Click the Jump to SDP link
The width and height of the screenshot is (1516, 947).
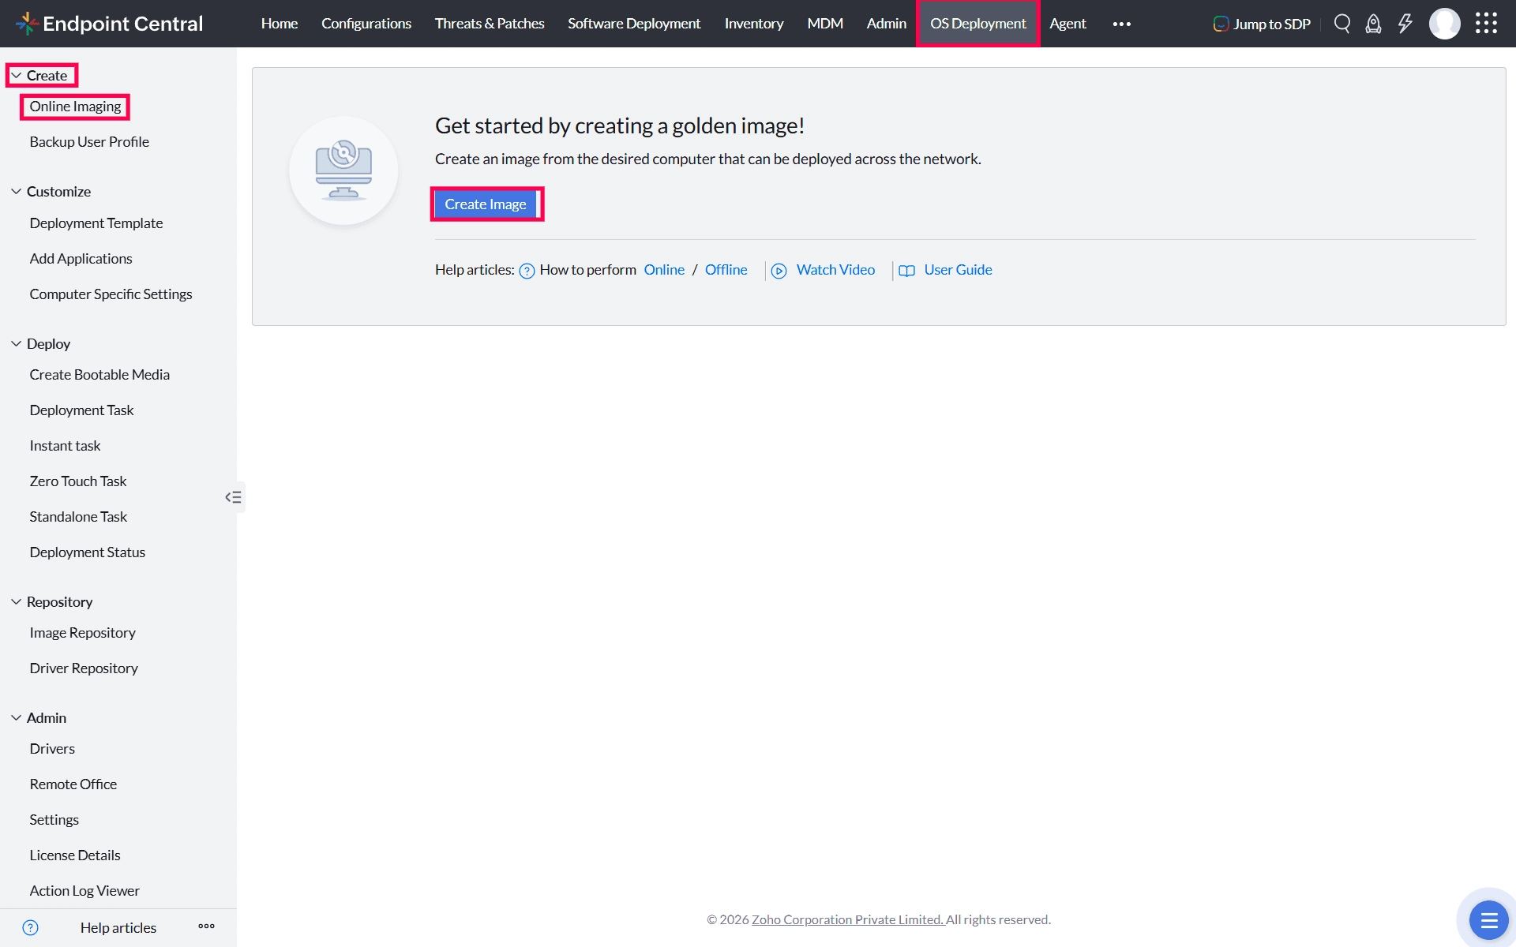coord(1271,24)
